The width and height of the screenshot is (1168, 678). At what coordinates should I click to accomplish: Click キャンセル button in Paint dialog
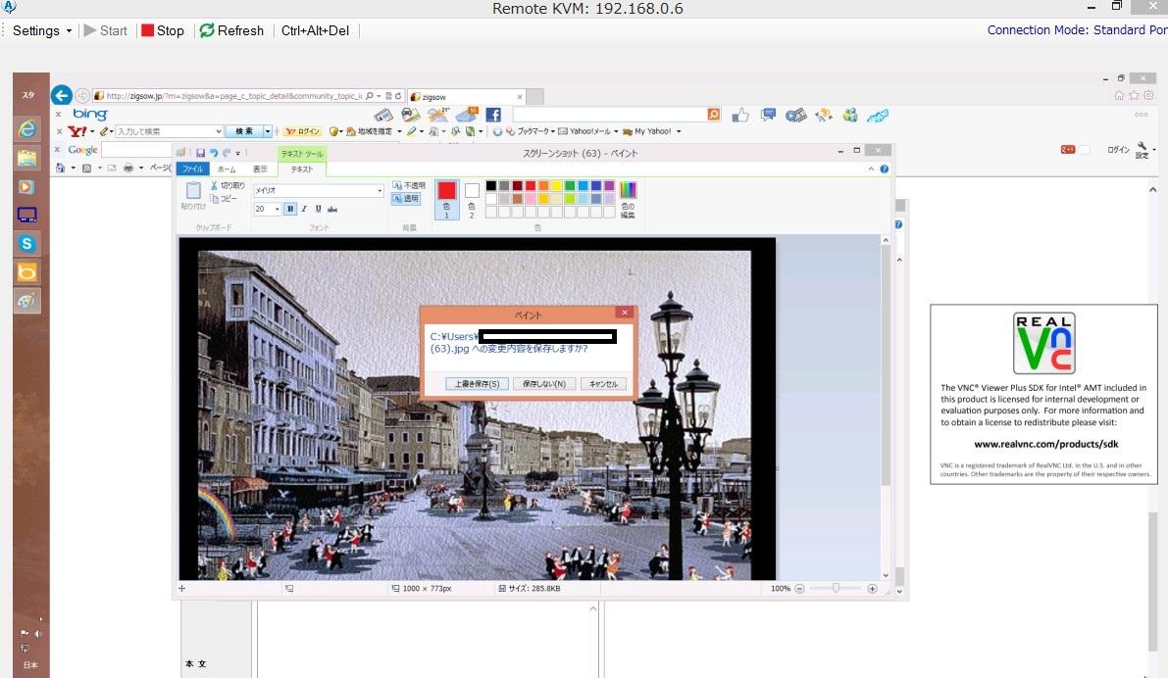click(x=603, y=384)
